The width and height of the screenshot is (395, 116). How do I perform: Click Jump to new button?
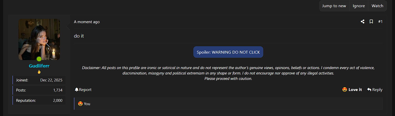334,6
